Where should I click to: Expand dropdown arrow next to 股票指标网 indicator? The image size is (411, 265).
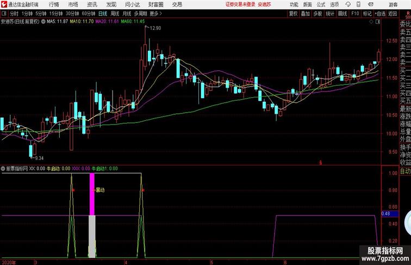click(x=3, y=169)
